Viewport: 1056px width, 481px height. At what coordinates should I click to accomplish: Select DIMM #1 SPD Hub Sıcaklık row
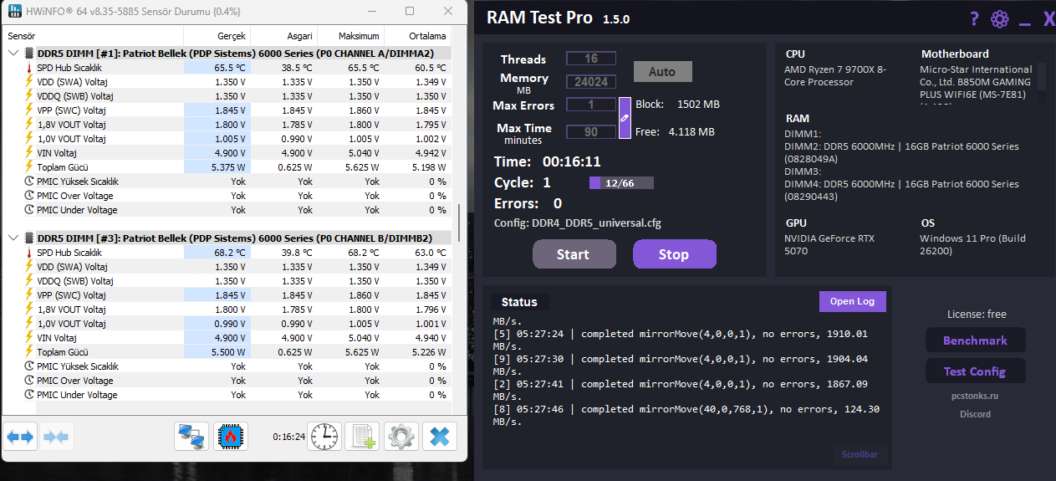(227, 68)
